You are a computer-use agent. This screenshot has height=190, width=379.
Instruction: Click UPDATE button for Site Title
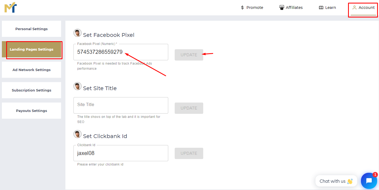click(x=189, y=108)
